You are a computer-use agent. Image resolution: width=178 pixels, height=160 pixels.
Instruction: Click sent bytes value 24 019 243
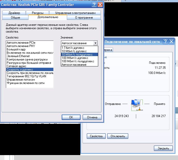pyautogui.click(x=122, y=116)
